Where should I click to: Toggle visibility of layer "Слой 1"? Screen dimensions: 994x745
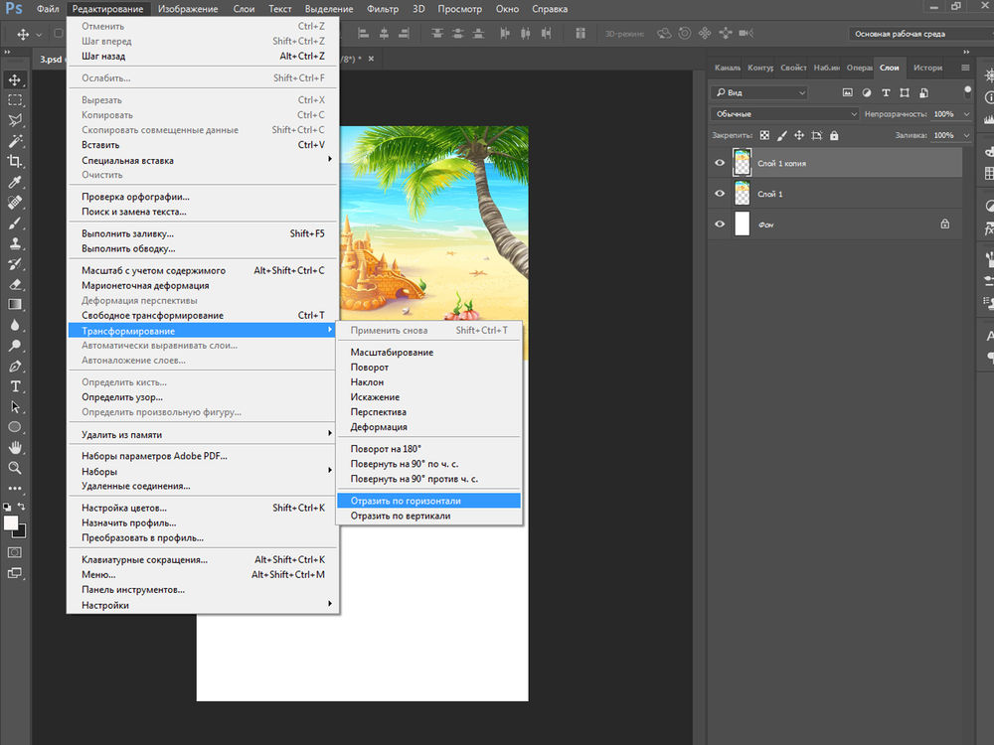pyautogui.click(x=720, y=194)
